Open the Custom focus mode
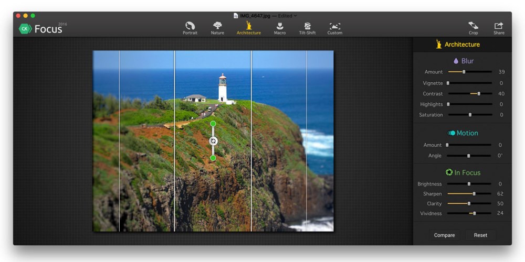Screen dimensions: 525x262 (334, 26)
